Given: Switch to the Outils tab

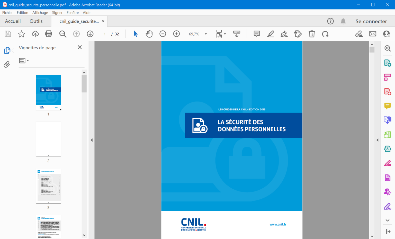Looking at the screenshot, I should (36, 21).
